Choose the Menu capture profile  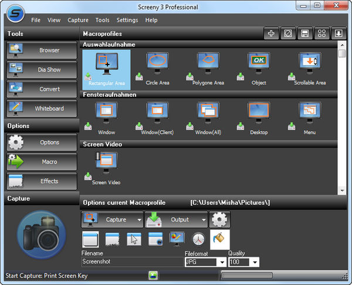coord(310,118)
